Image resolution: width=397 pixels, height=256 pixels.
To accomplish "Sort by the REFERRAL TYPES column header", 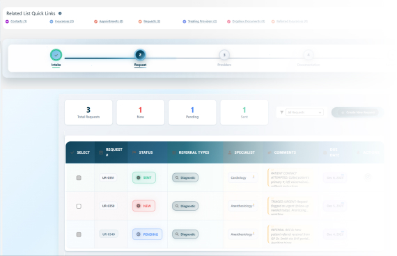I will tap(195, 152).
